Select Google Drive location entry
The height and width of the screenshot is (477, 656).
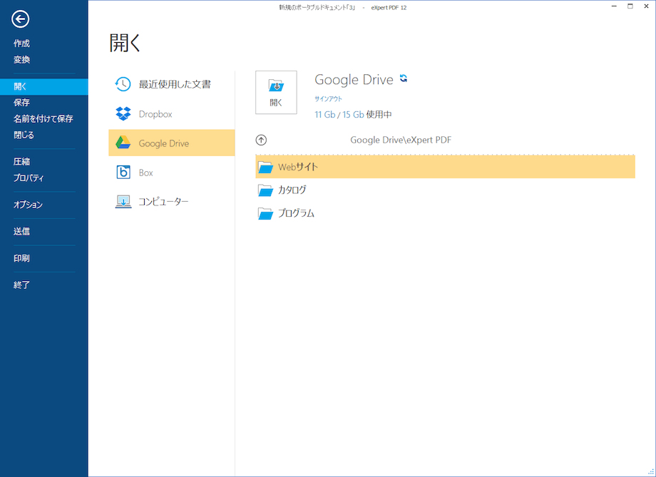[x=172, y=143]
